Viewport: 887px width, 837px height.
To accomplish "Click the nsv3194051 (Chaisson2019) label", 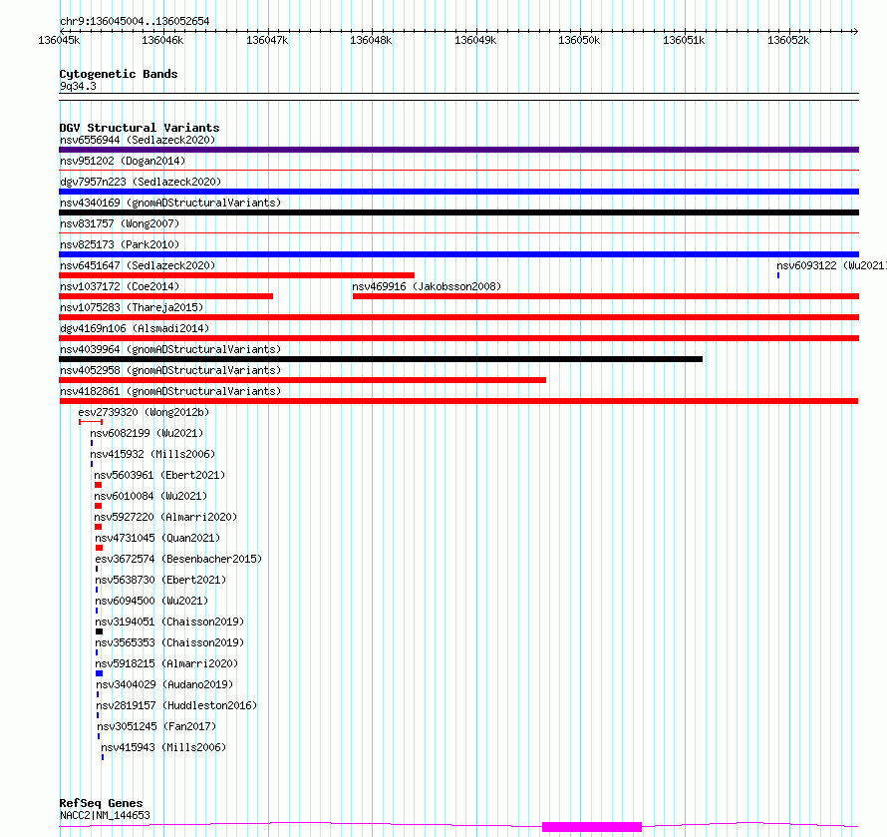I will click(x=169, y=622).
